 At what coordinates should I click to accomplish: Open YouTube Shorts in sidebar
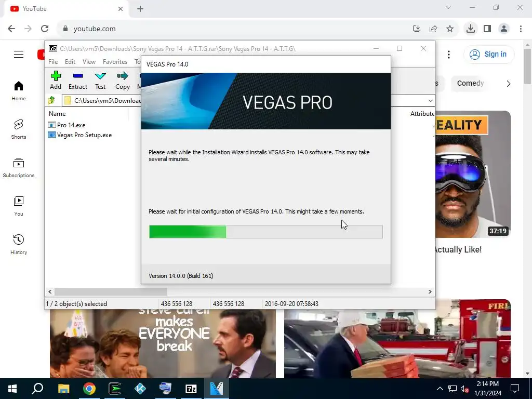19,129
